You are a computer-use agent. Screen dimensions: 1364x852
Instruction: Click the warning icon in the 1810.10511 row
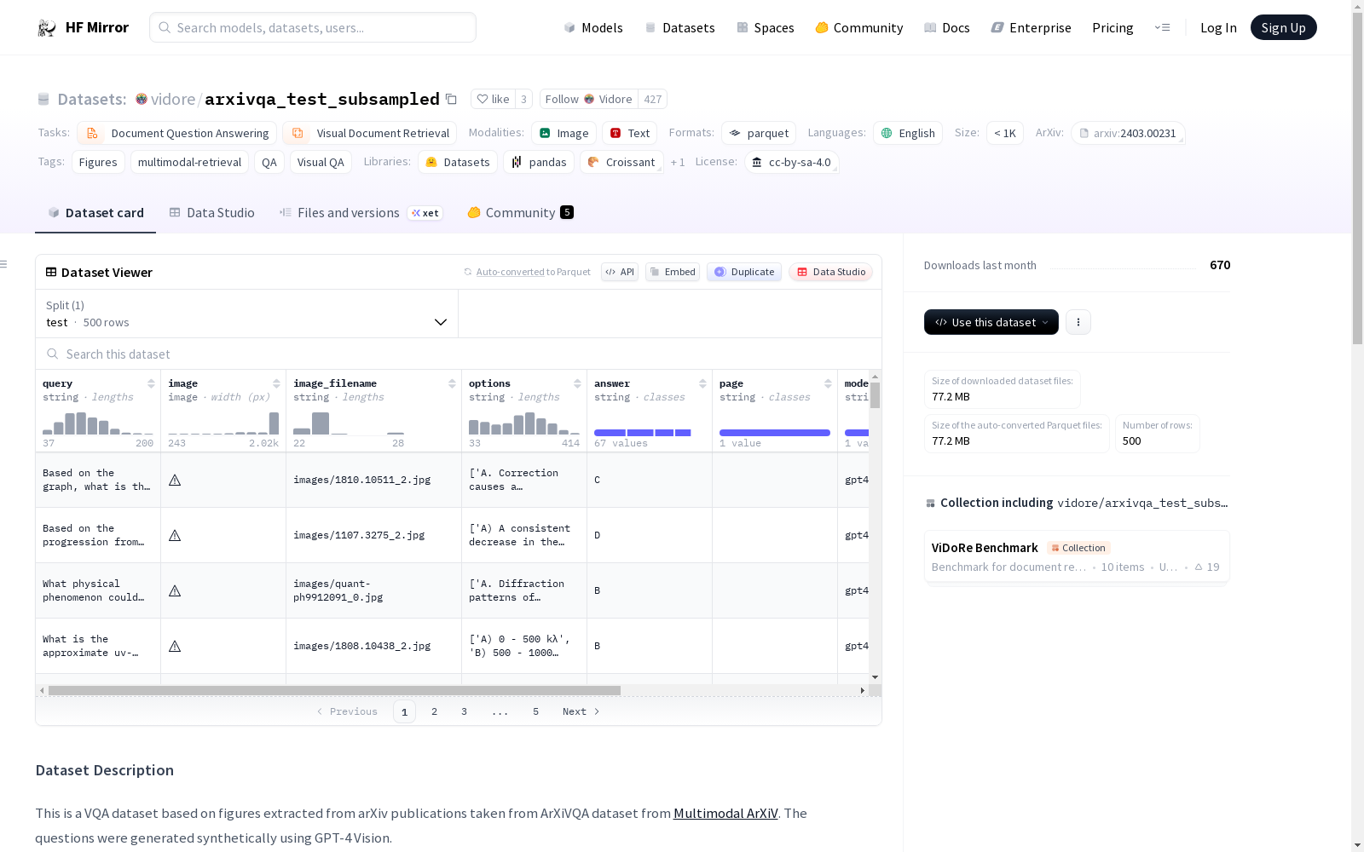tap(175, 481)
